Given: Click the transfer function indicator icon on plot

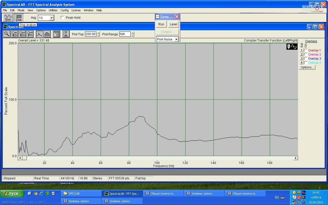Looking at the screenshot, I should tap(292, 47).
